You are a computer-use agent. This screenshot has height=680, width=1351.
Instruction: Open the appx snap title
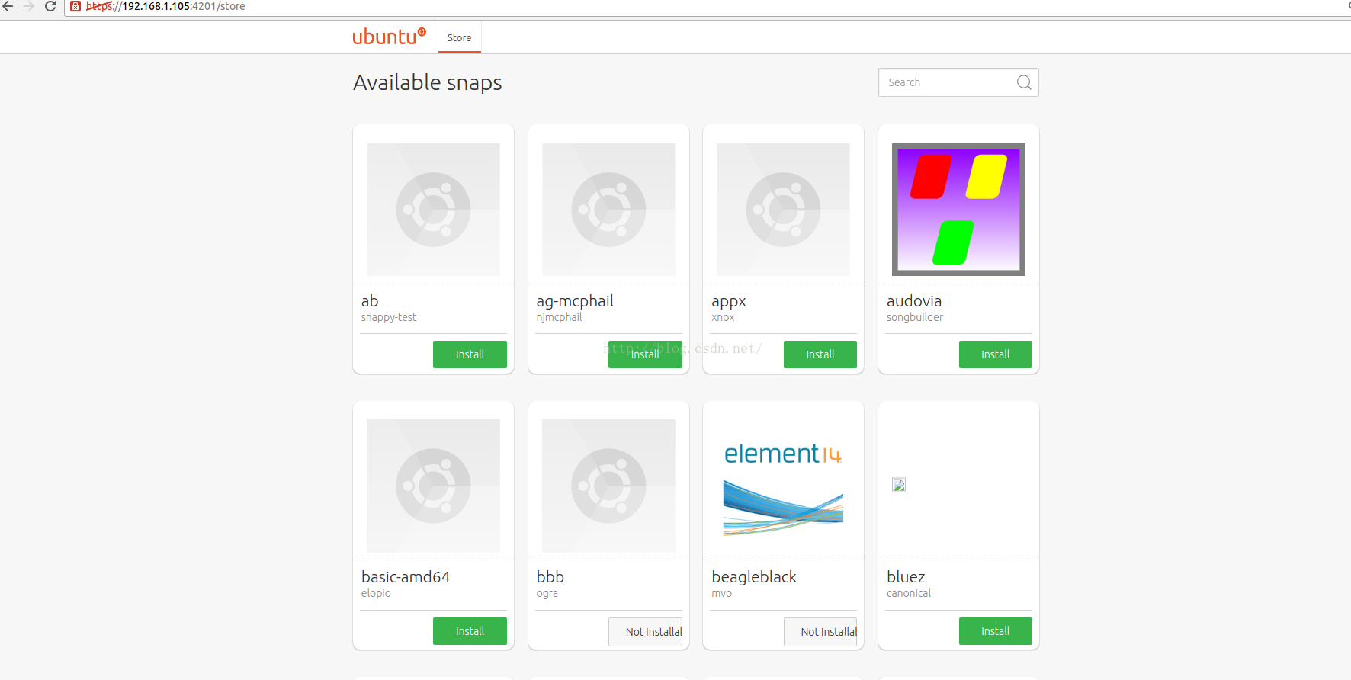729,302
